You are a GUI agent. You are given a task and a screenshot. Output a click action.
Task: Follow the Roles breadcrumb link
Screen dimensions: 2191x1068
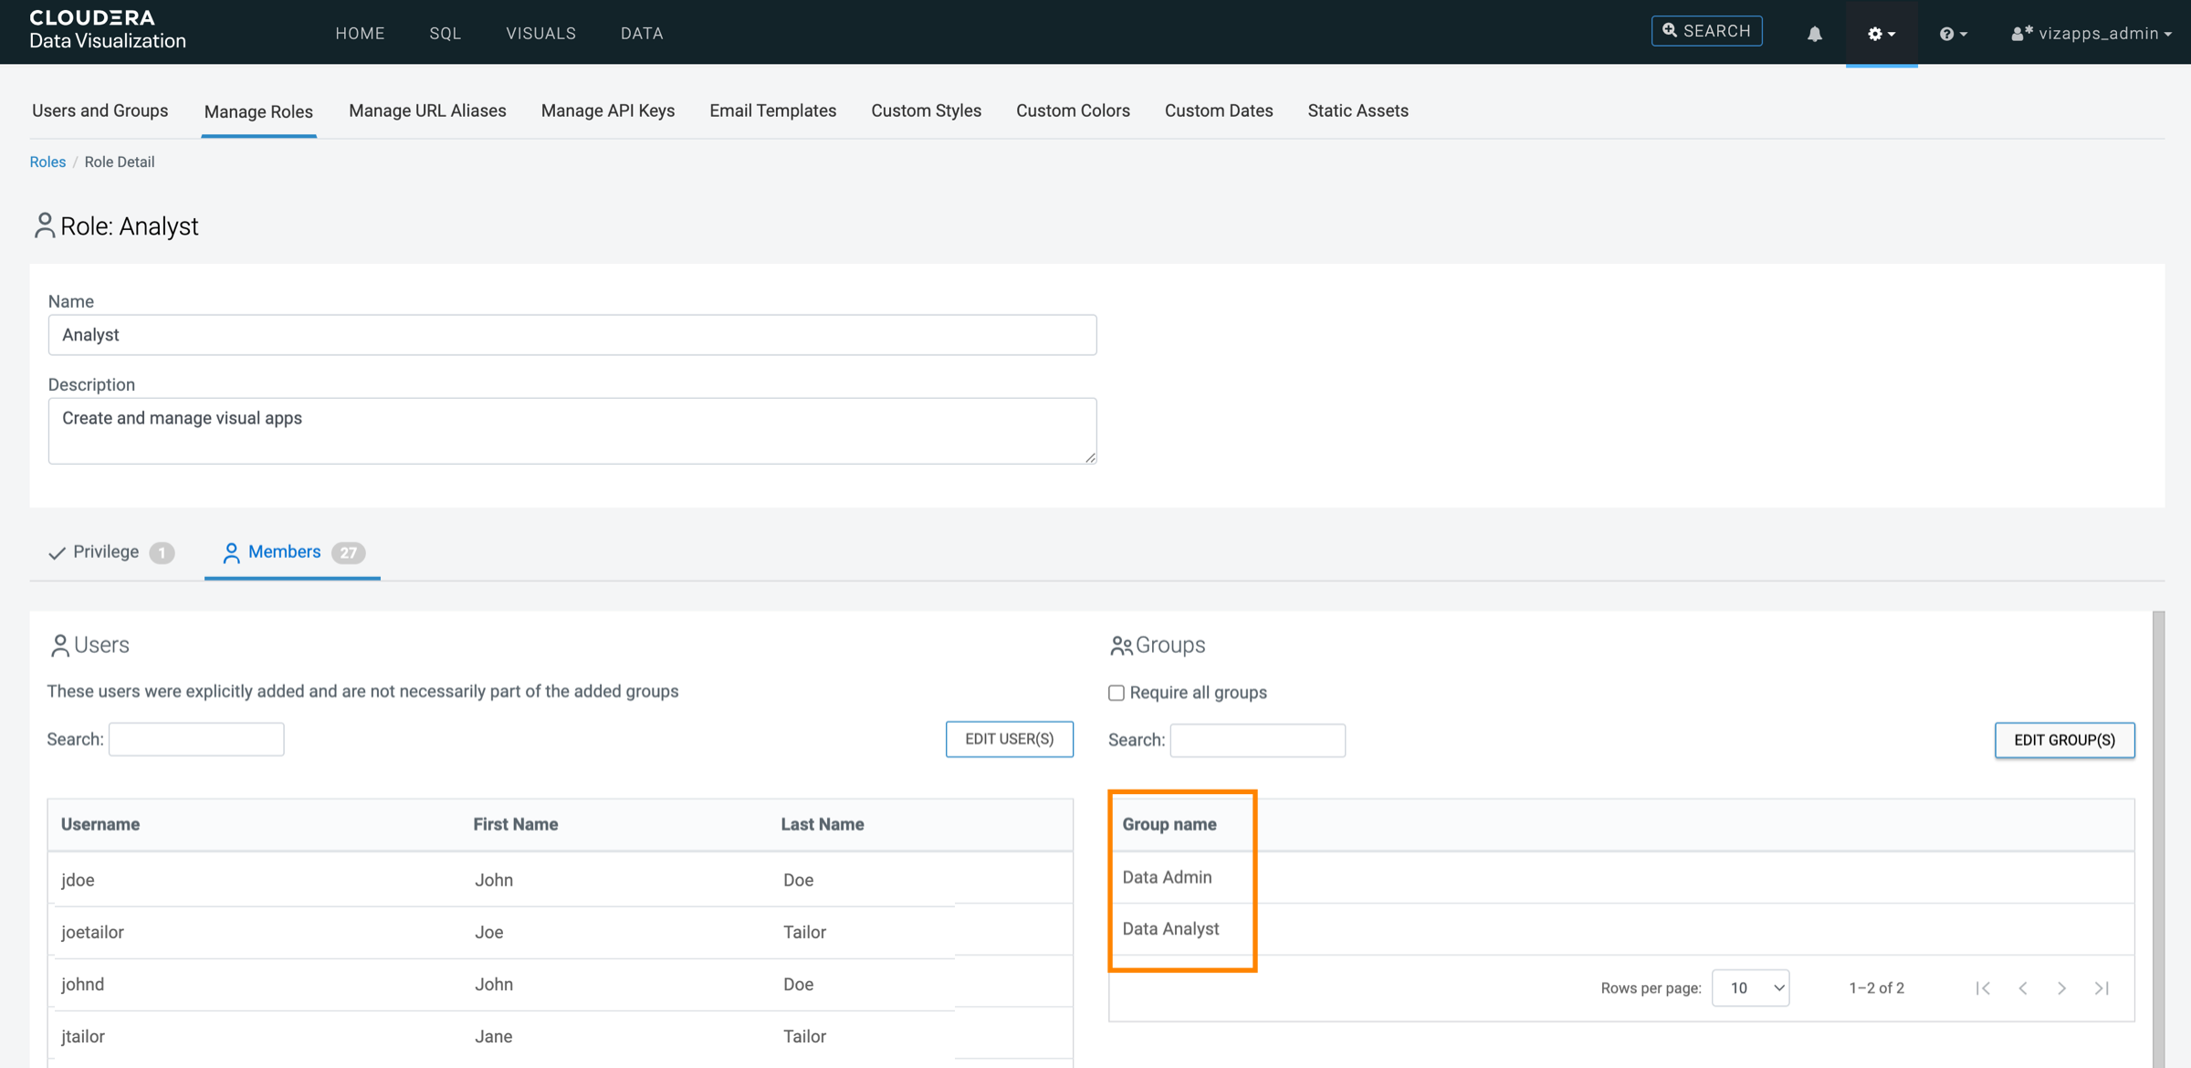tap(47, 162)
